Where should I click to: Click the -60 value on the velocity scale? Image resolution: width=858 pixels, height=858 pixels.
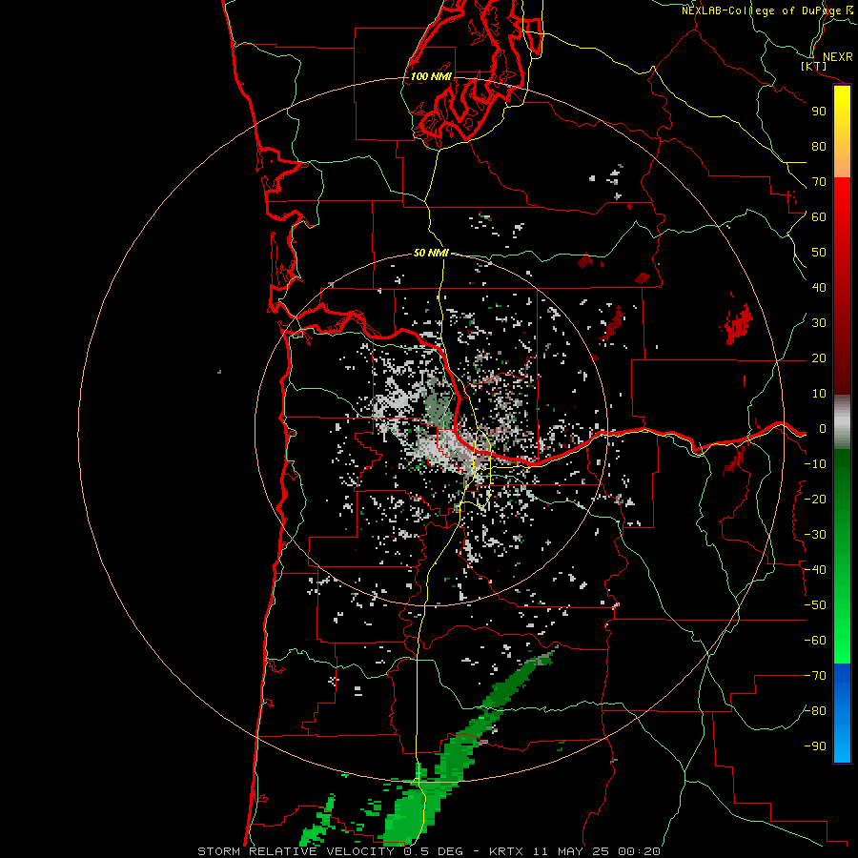tap(815, 641)
